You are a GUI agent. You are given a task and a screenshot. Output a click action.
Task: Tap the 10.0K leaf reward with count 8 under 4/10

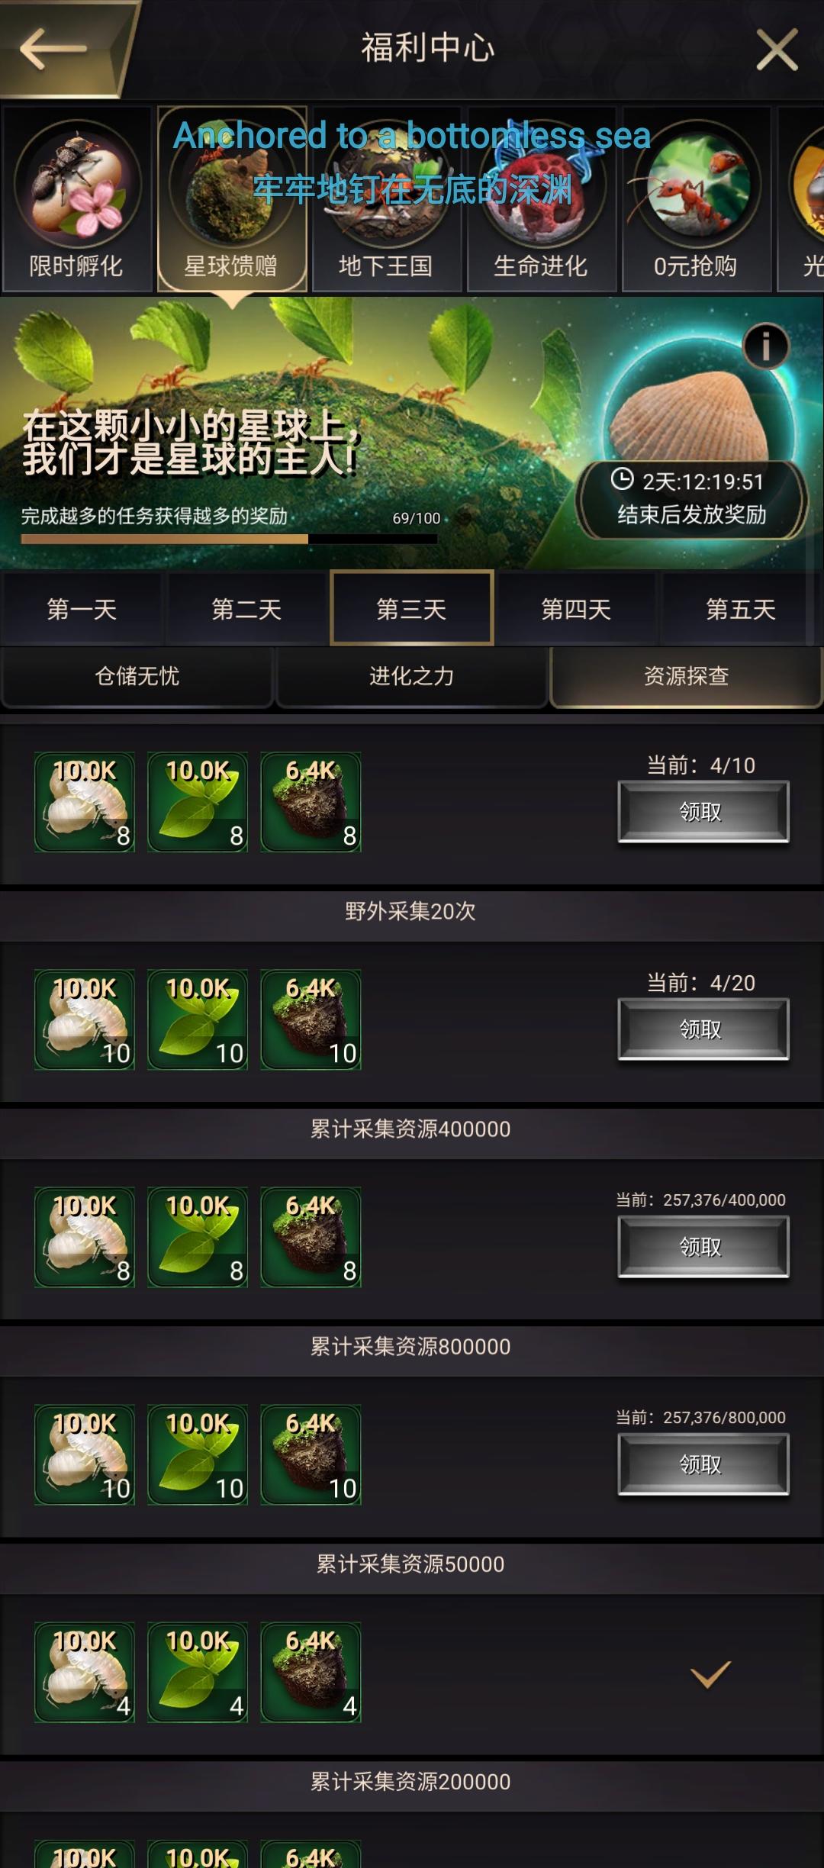point(198,802)
